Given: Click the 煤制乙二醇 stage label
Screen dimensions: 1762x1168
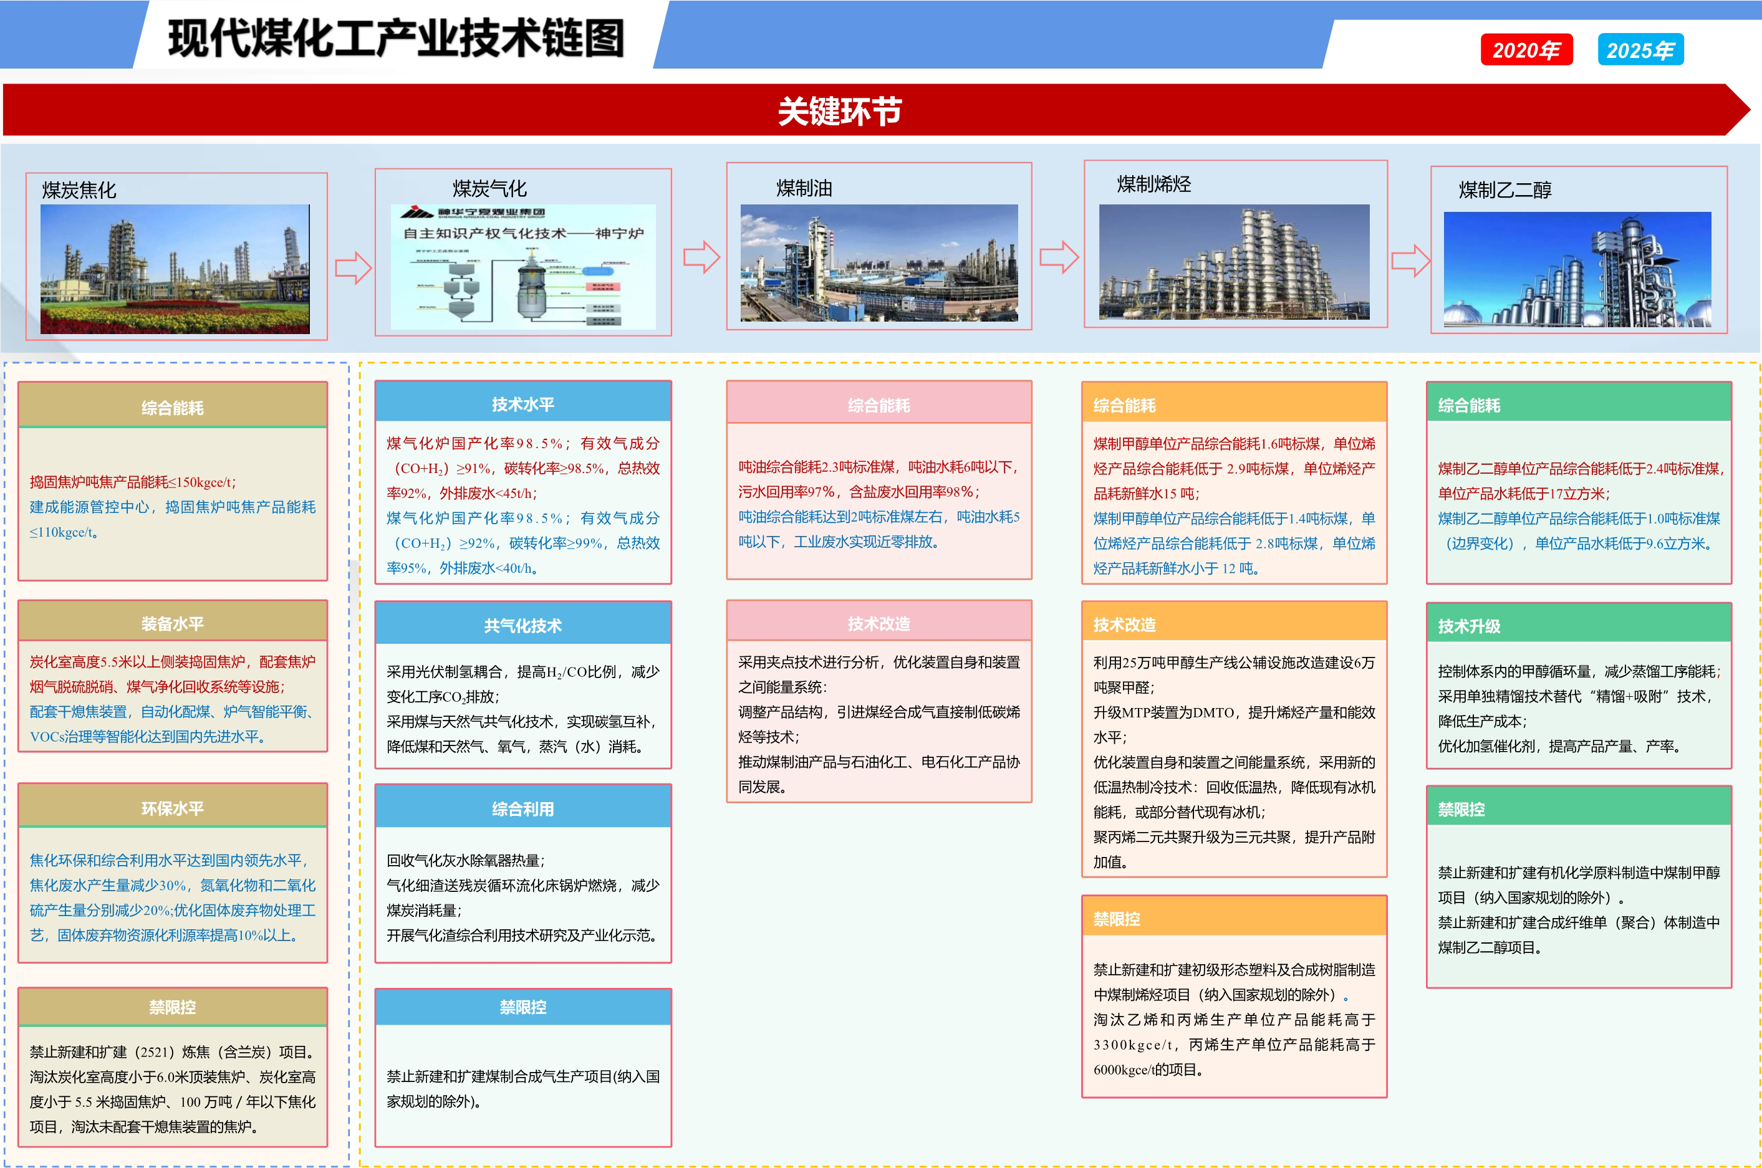Looking at the screenshot, I should point(1505,191).
